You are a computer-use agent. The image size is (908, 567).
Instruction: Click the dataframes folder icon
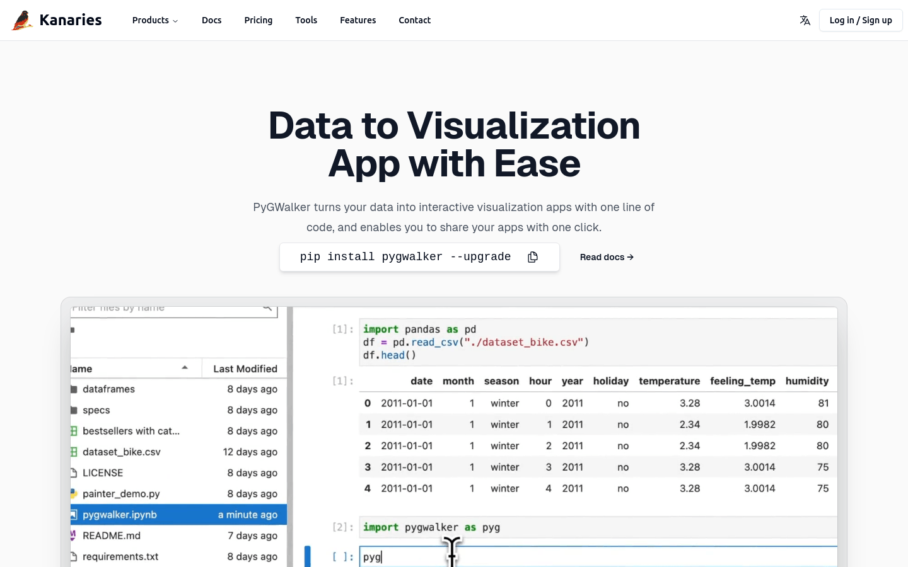coord(74,389)
